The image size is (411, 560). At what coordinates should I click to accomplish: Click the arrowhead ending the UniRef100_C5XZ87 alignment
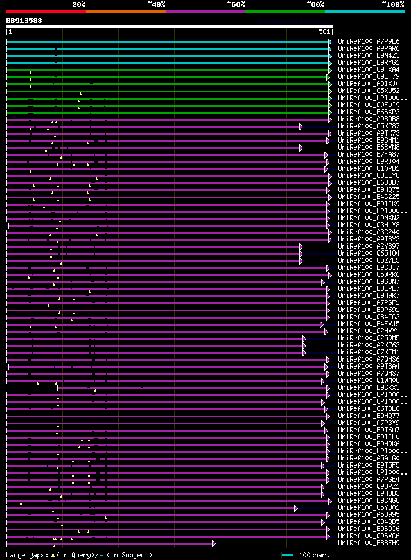pyautogui.click(x=301, y=127)
